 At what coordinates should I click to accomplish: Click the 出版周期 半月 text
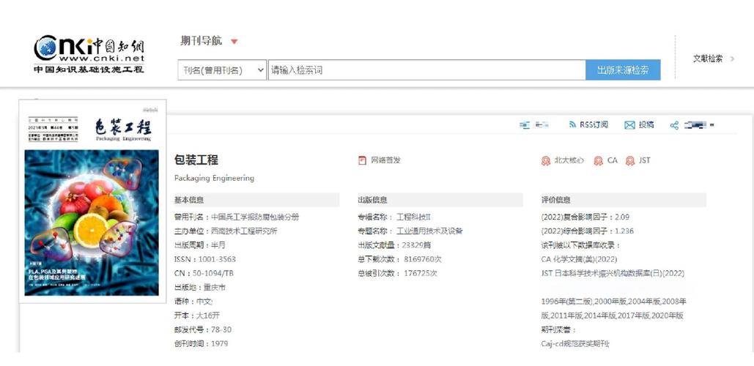click(199, 245)
